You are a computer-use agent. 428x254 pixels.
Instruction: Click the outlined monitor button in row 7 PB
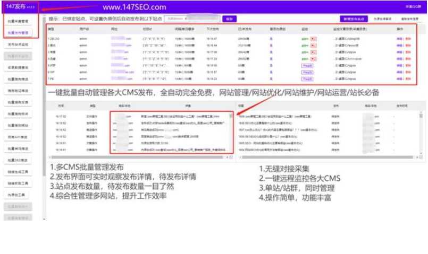click(307, 78)
